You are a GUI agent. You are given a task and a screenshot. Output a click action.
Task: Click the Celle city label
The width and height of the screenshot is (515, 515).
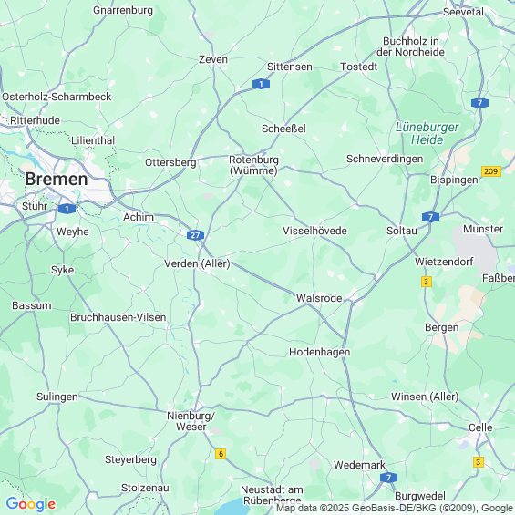[x=480, y=427]
